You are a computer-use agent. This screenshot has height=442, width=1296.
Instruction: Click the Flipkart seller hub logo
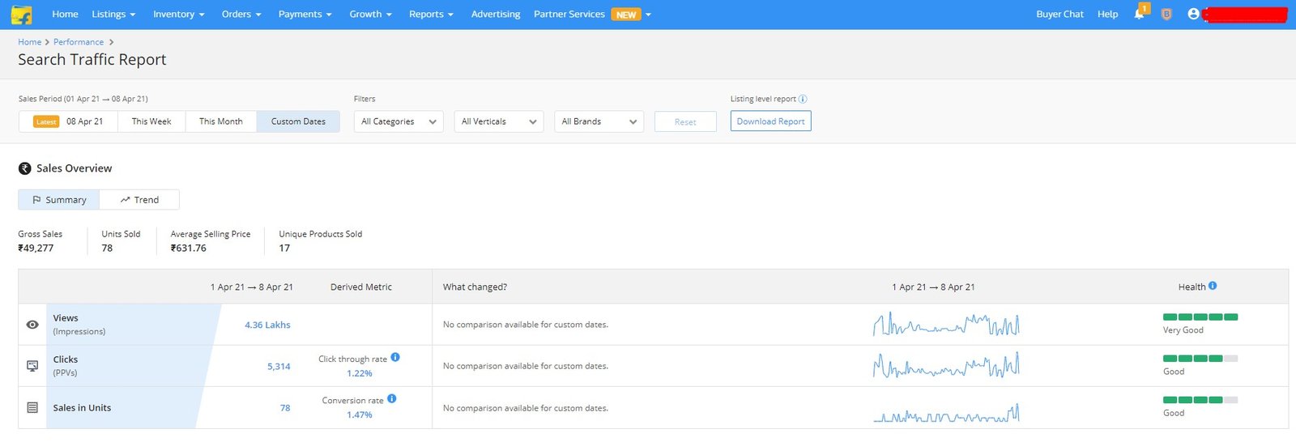pyautogui.click(x=22, y=15)
